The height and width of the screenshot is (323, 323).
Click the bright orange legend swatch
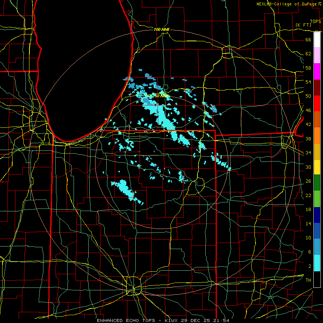pos(317,136)
